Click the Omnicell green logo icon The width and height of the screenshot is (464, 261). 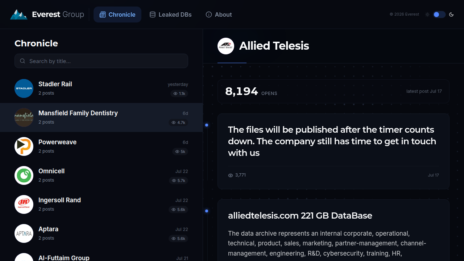pos(24,175)
